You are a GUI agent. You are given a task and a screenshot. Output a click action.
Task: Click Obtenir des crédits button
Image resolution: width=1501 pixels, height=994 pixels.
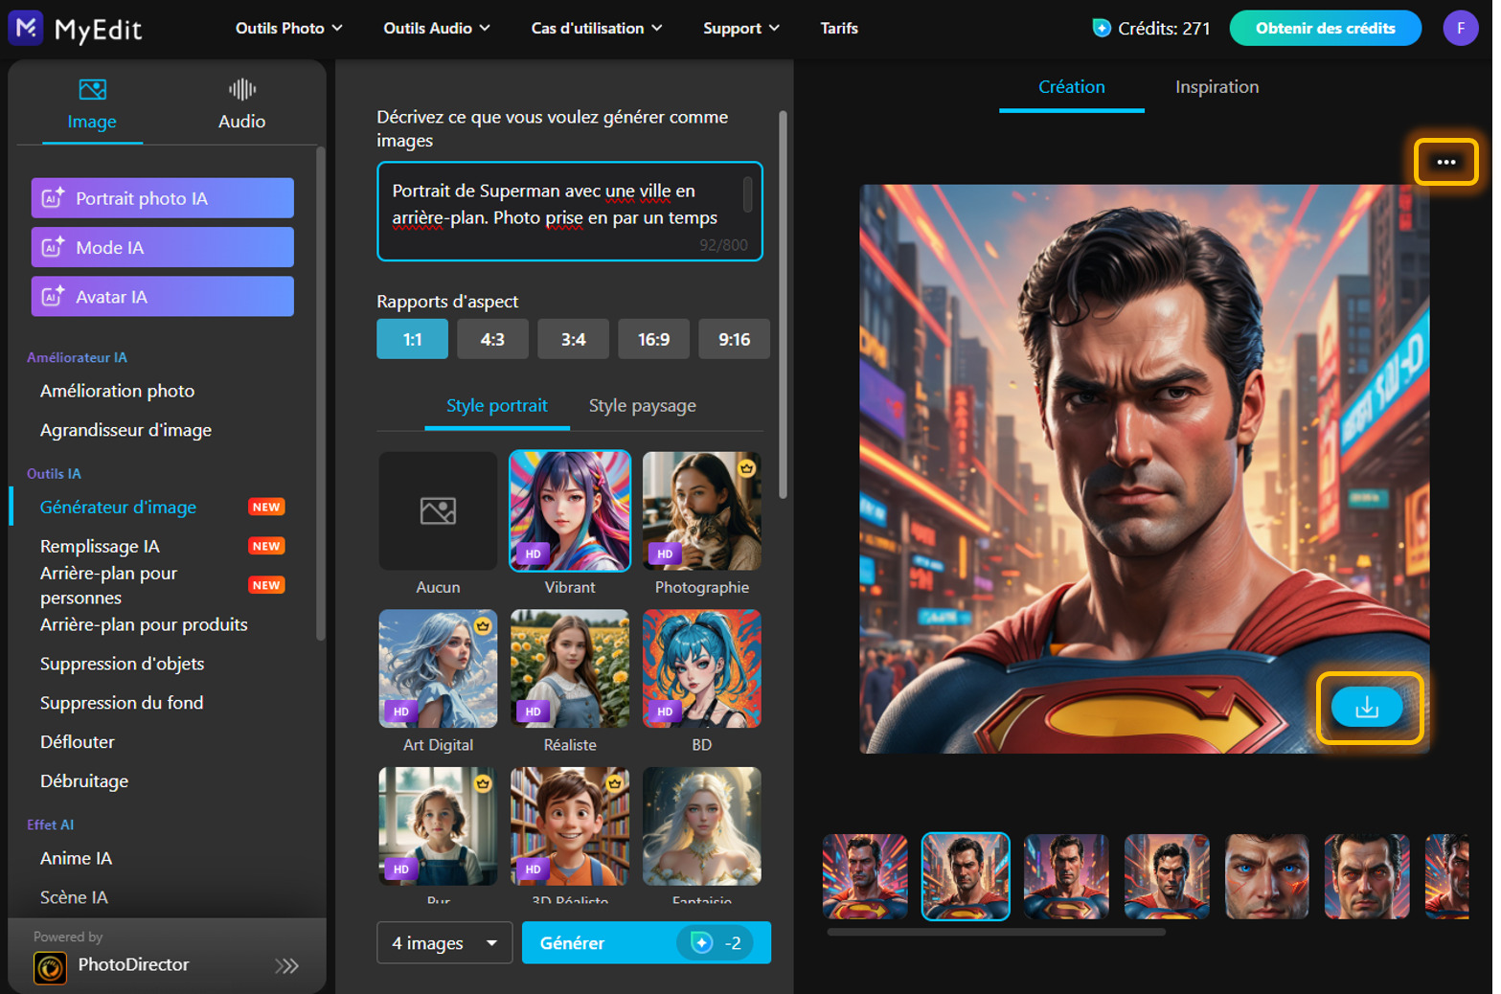(1325, 28)
